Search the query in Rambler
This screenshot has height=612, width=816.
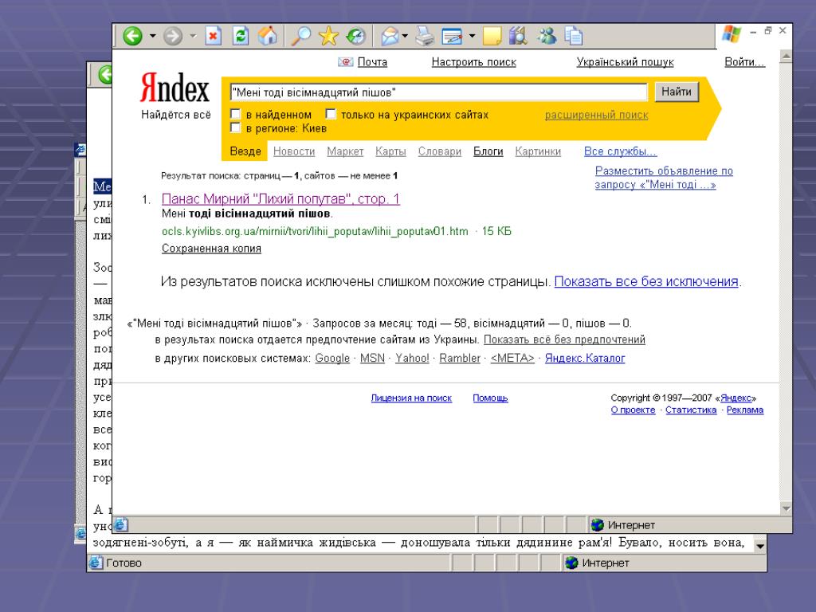point(460,358)
